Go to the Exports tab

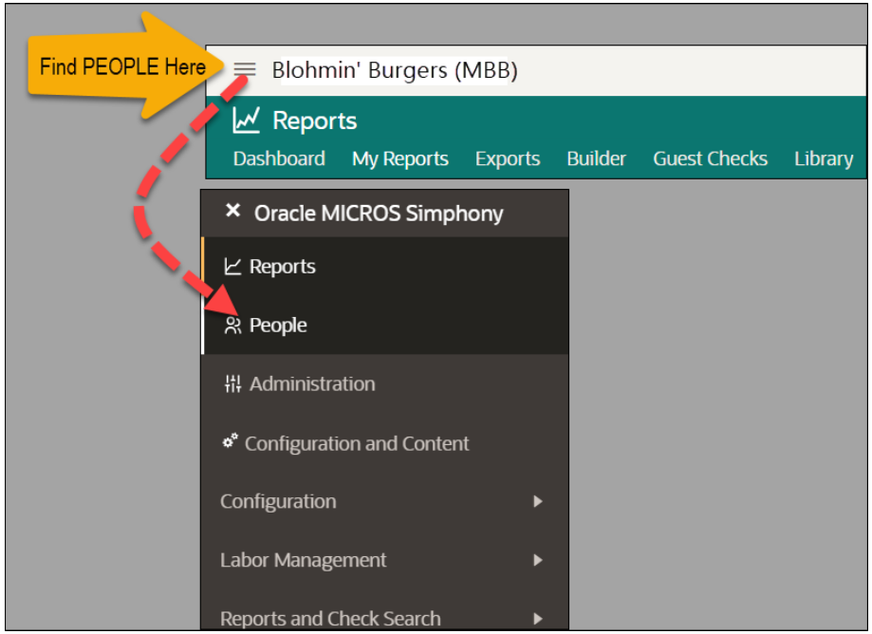pyautogui.click(x=508, y=159)
